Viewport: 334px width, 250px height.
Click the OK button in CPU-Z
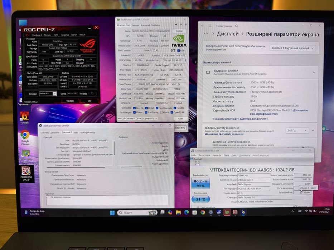tap(89, 101)
